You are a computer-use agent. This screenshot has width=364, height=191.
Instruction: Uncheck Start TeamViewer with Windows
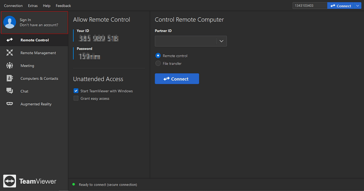pyautogui.click(x=76, y=91)
